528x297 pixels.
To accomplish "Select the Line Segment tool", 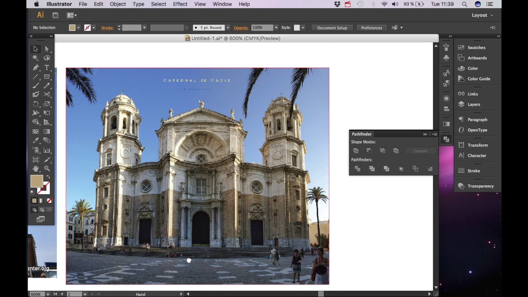I will (36, 77).
